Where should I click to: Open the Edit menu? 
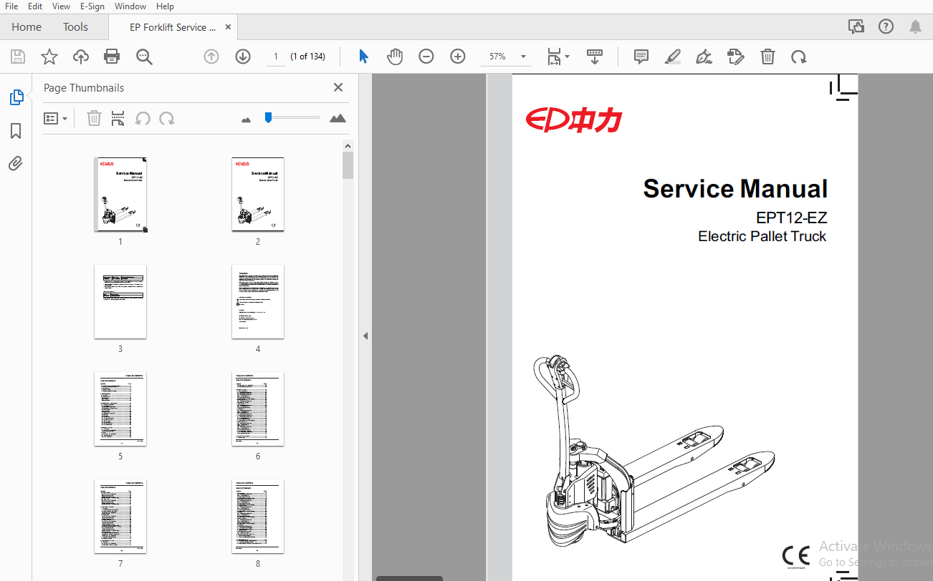click(35, 6)
